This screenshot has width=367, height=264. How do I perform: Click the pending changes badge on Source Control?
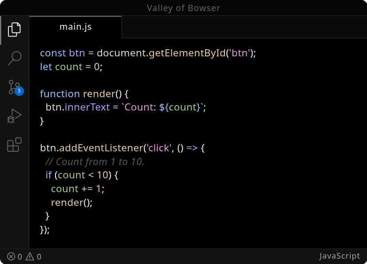[19, 91]
